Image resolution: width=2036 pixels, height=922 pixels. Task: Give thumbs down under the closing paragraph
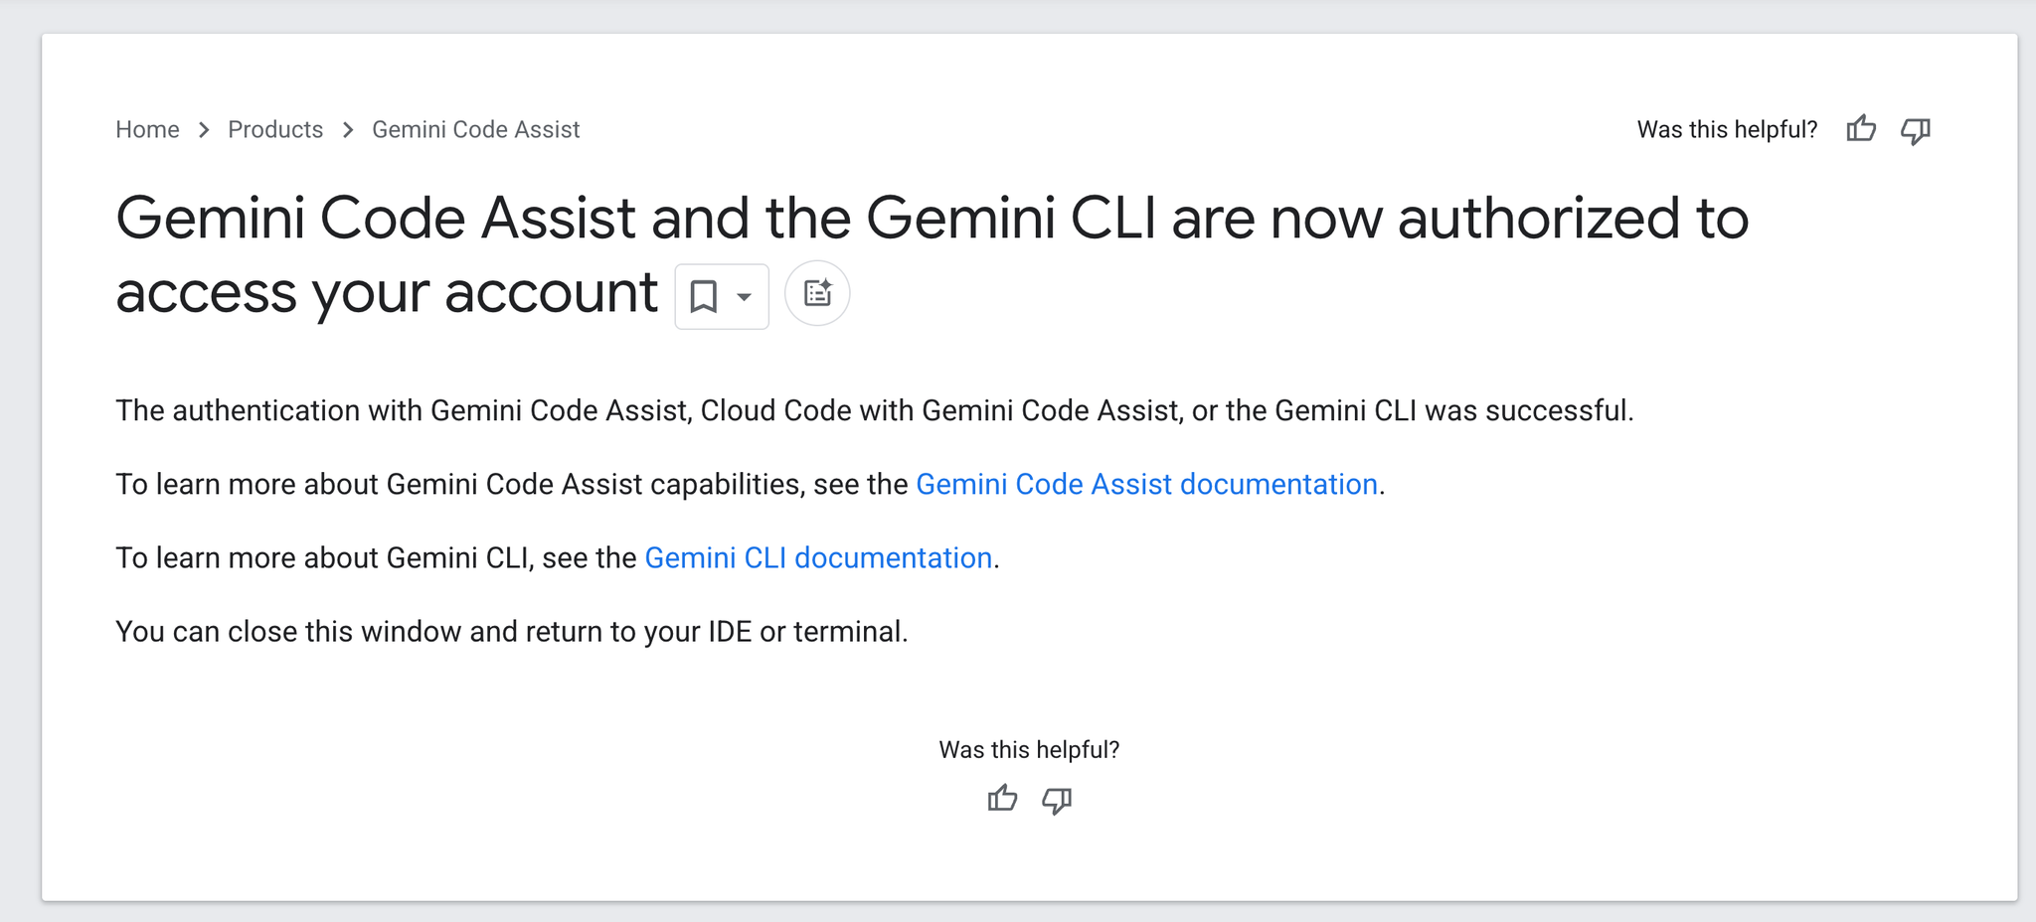(x=1057, y=800)
